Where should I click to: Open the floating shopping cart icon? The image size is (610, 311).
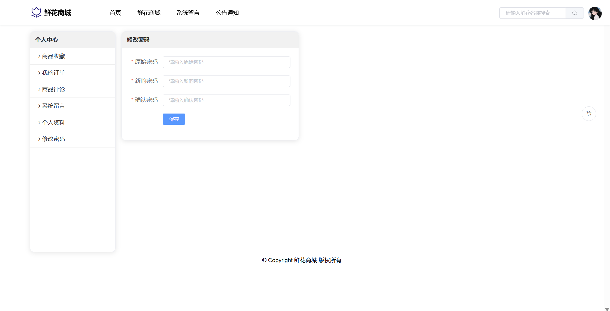pyautogui.click(x=589, y=114)
